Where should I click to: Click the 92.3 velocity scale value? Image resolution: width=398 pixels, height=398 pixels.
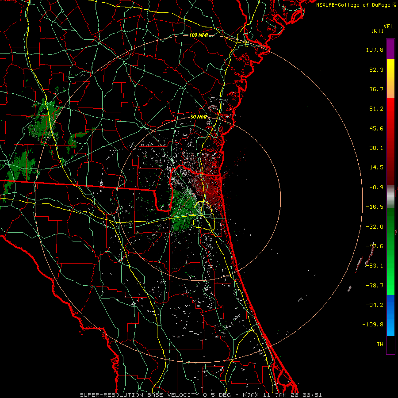pos(376,69)
